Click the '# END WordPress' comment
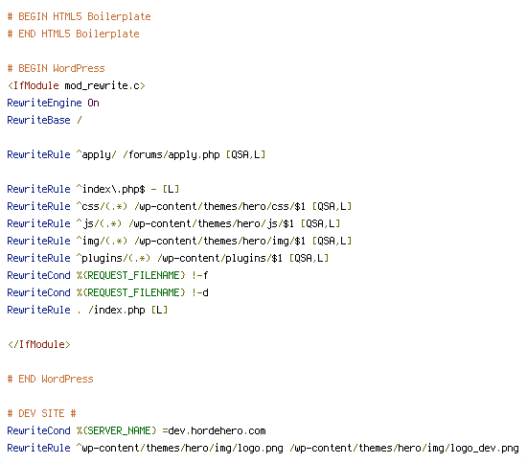 pos(51,379)
